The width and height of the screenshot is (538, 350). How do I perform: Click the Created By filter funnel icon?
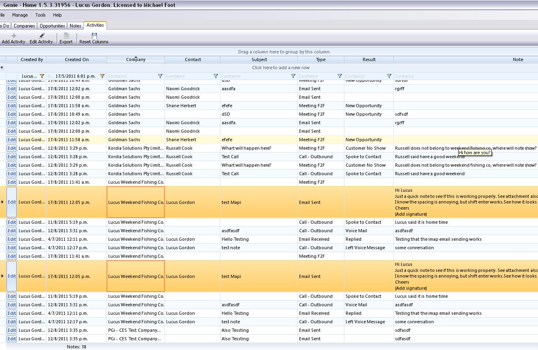[x=42, y=76]
